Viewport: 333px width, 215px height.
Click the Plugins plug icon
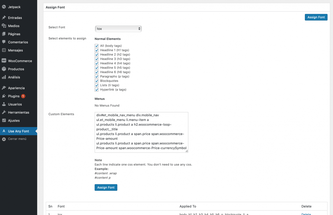coord(4,96)
